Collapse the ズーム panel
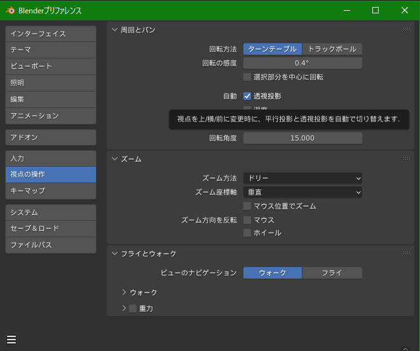420x351 pixels. click(x=114, y=159)
